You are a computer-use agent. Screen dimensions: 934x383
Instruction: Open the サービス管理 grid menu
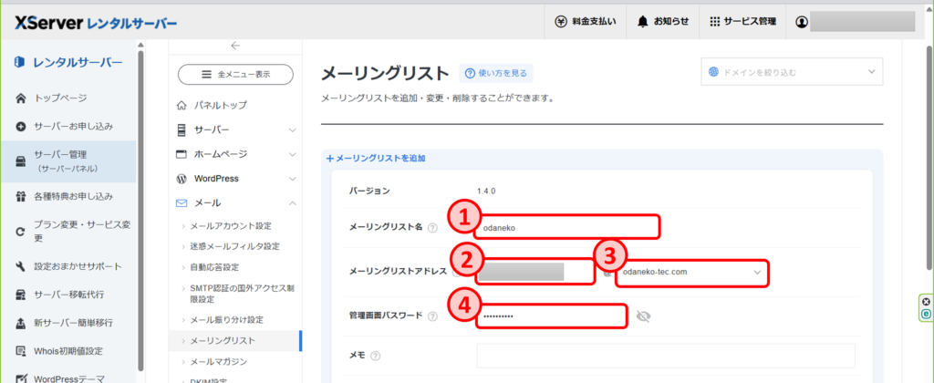(x=715, y=21)
